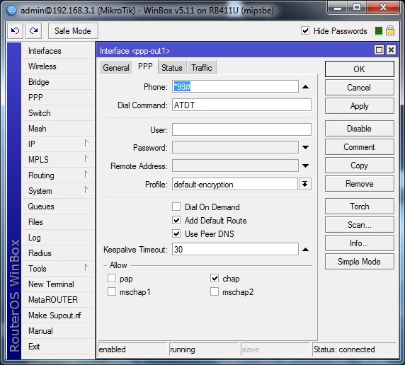Click the green status indicator icon

point(378,31)
